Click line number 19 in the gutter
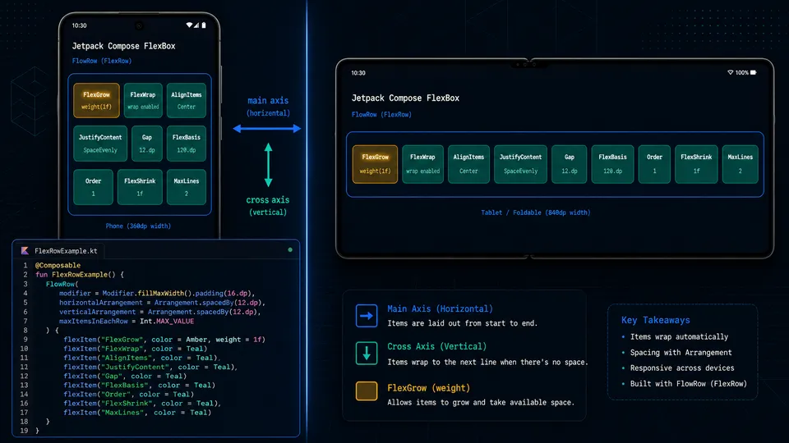Viewport: 789px width, 443px height. point(24,431)
